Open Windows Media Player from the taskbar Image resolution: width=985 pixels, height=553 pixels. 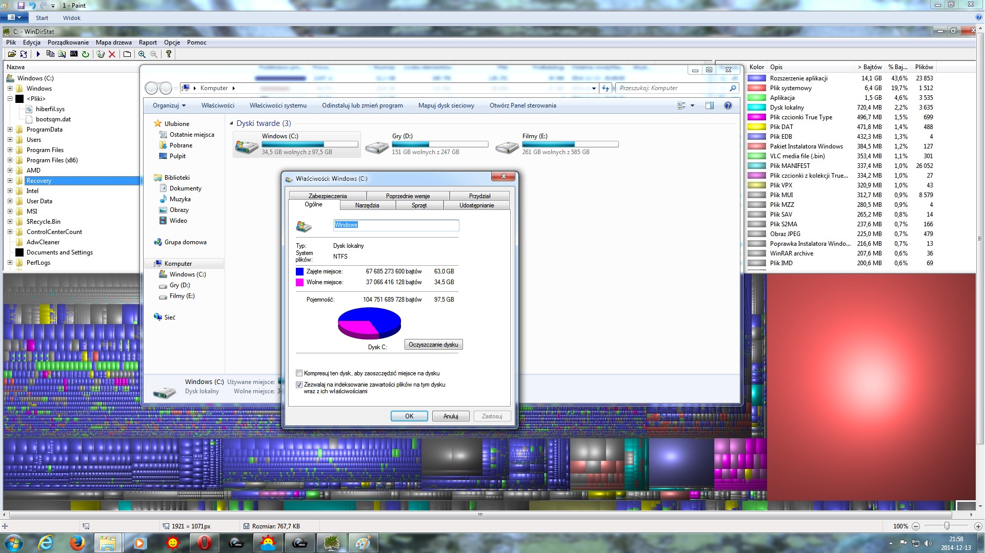140,543
